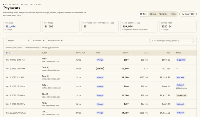The height and width of the screenshot is (117, 200).
Task: Click buyer name Mia C.
Action: (44, 59)
